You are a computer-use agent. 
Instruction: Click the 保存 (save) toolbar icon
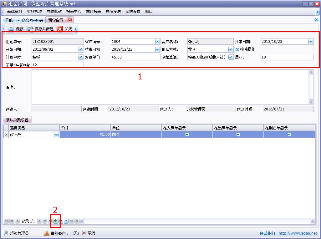pos(11,29)
